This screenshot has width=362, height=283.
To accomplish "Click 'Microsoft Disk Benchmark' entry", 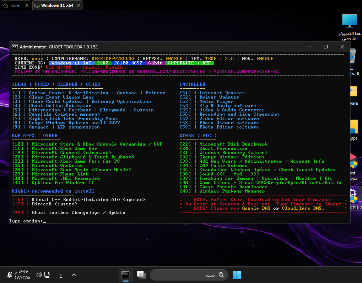I will [x=224, y=144].
